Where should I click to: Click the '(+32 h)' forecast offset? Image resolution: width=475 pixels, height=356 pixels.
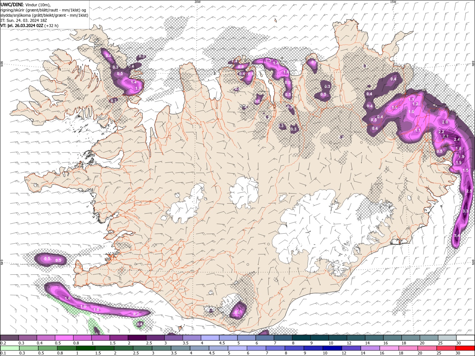[x=51, y=26]
